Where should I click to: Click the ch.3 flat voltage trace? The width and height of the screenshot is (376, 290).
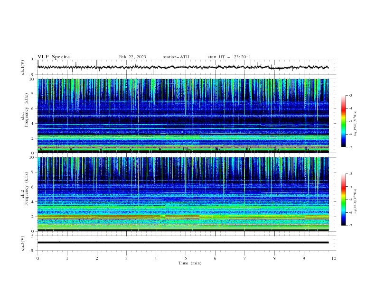tap(183, 243)
